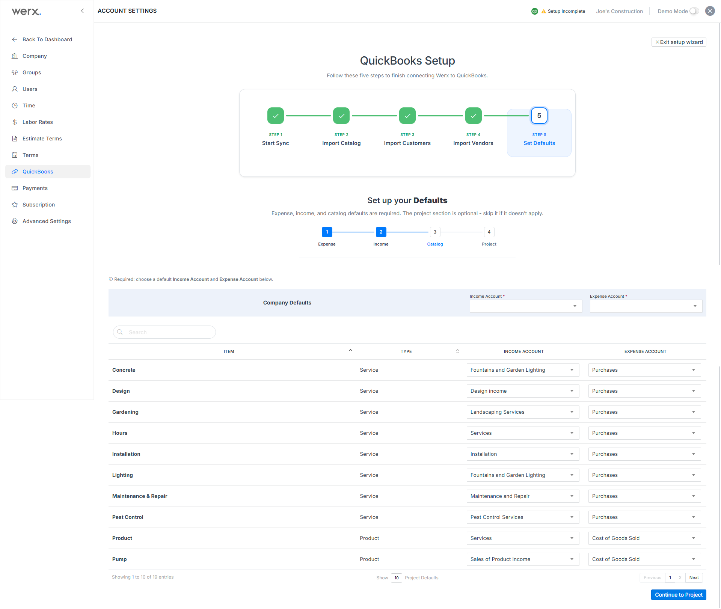Sort the table by the Item column
Image resolution: width=721 pixels, height=609 pixels.
(350, 350)
